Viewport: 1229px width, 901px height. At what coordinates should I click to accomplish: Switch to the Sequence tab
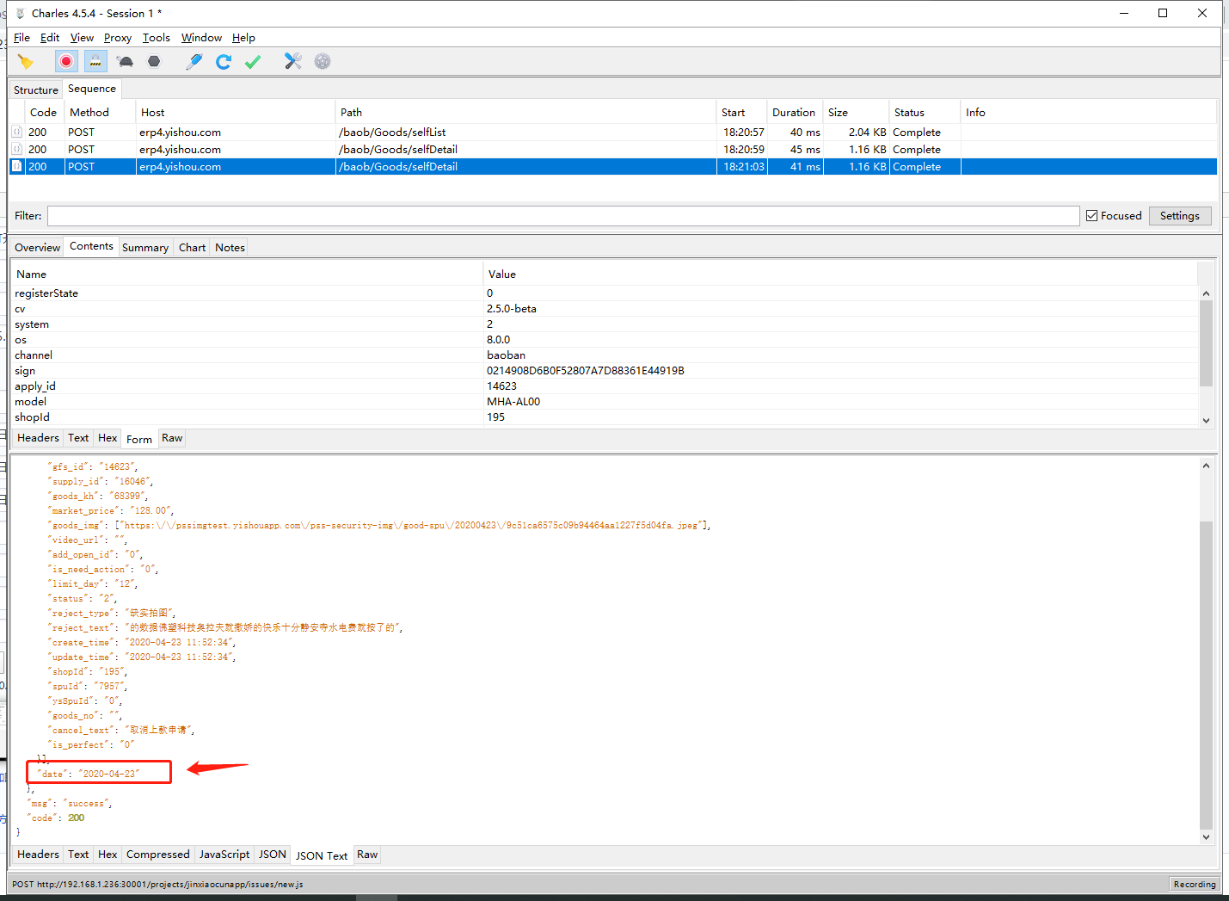tap(92, 89)
